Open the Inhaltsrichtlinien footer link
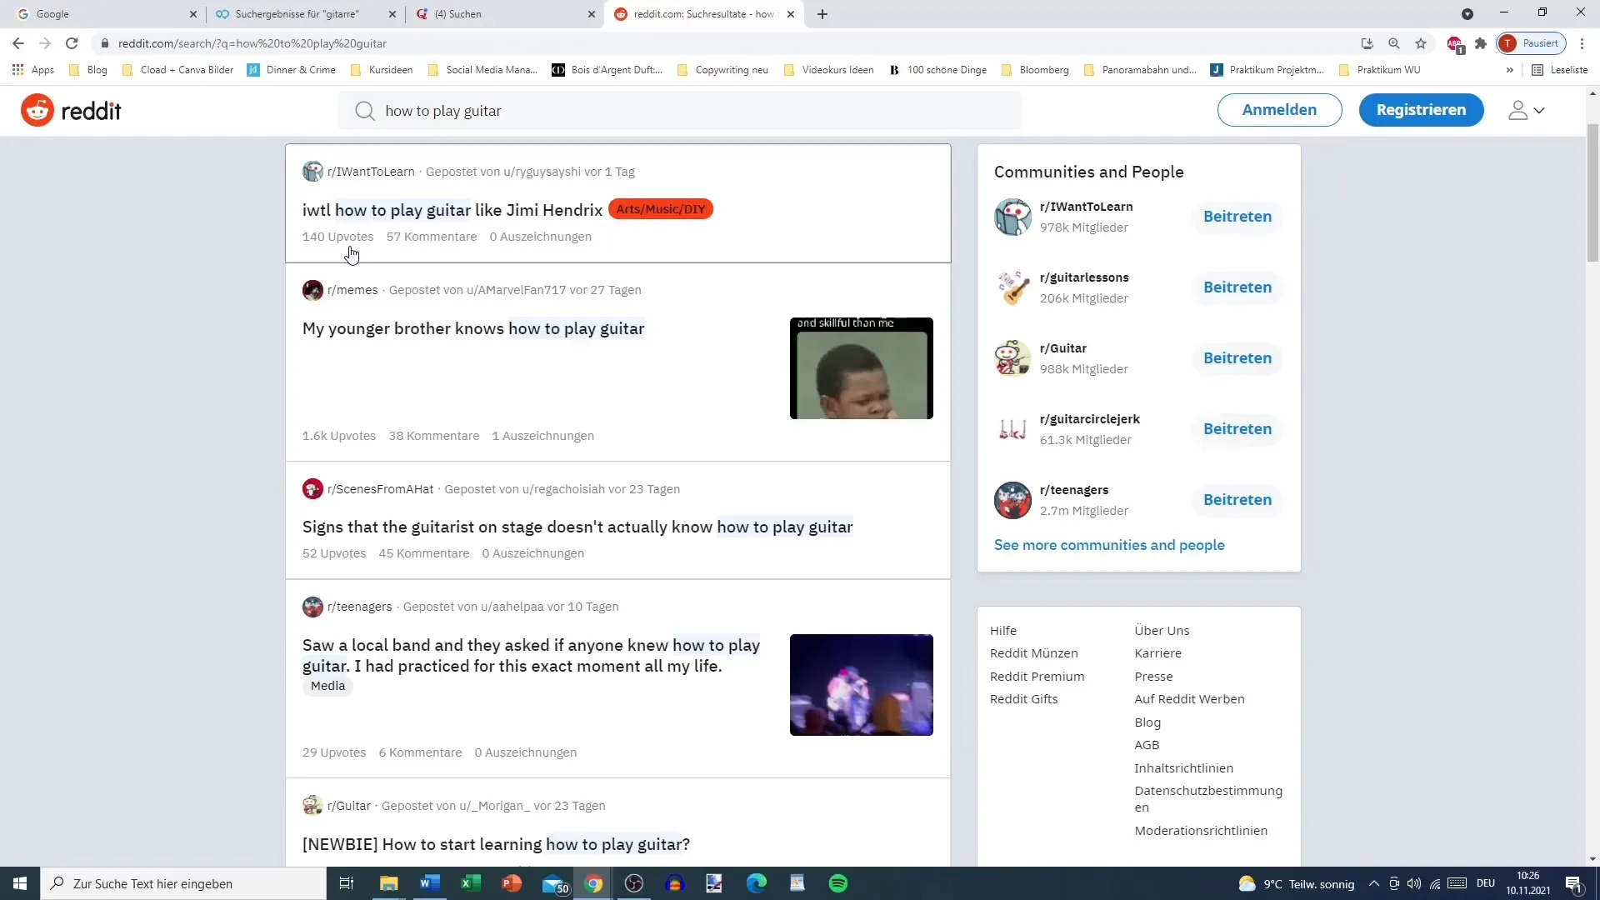Viewport: 1600px width, 900px height. [x=1183, y=768]
